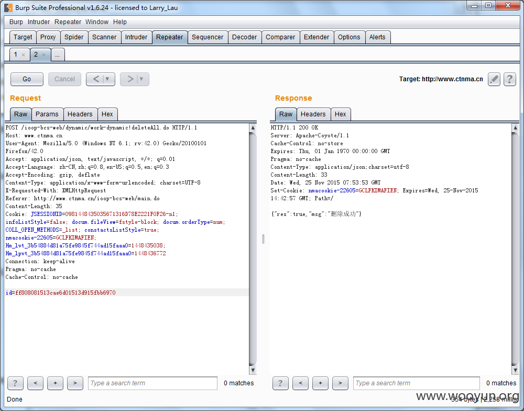524x411 pixels.
Task: Click the response search '+' options button
Action: click(x=320, y=383)
